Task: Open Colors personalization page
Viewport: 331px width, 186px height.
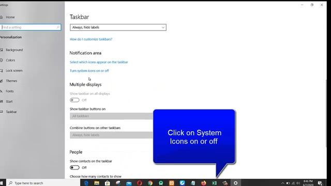Action: [10, 60]
